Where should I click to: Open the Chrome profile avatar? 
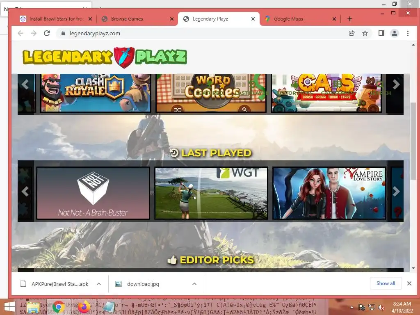394,33
